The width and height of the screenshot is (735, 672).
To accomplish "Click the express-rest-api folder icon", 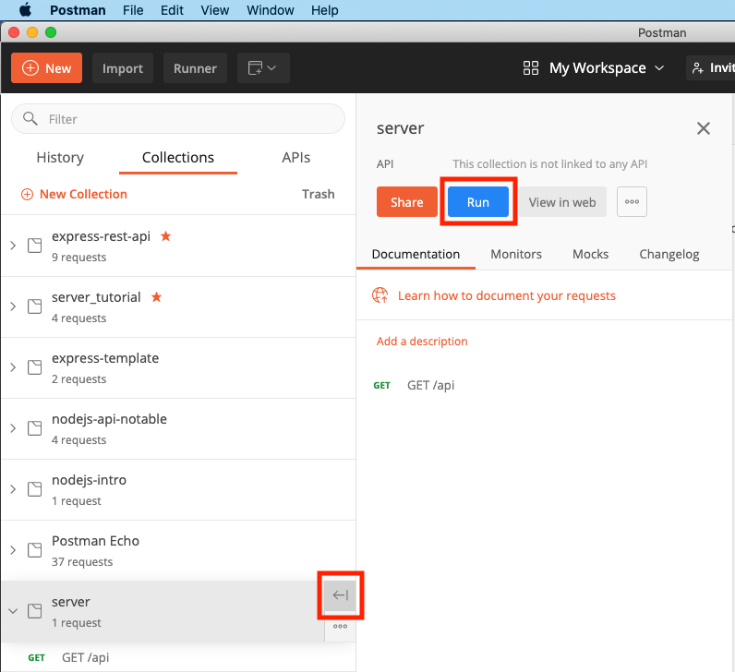I will click(35, 246).
